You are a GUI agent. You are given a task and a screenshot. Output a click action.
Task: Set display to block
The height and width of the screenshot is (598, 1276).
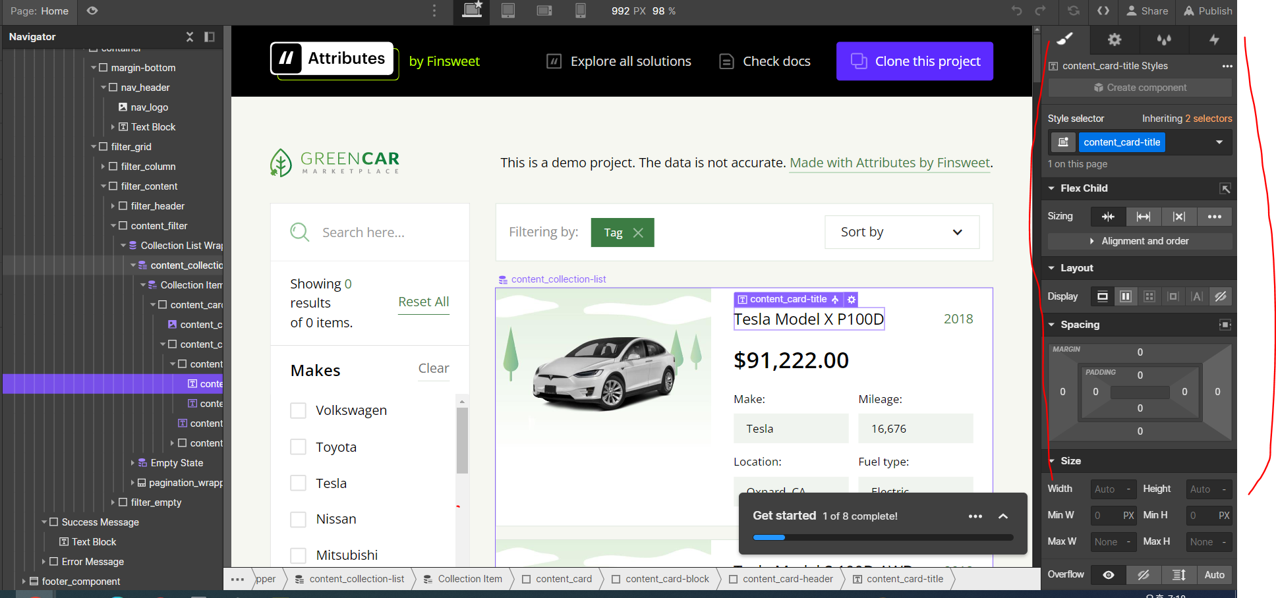1102,296
